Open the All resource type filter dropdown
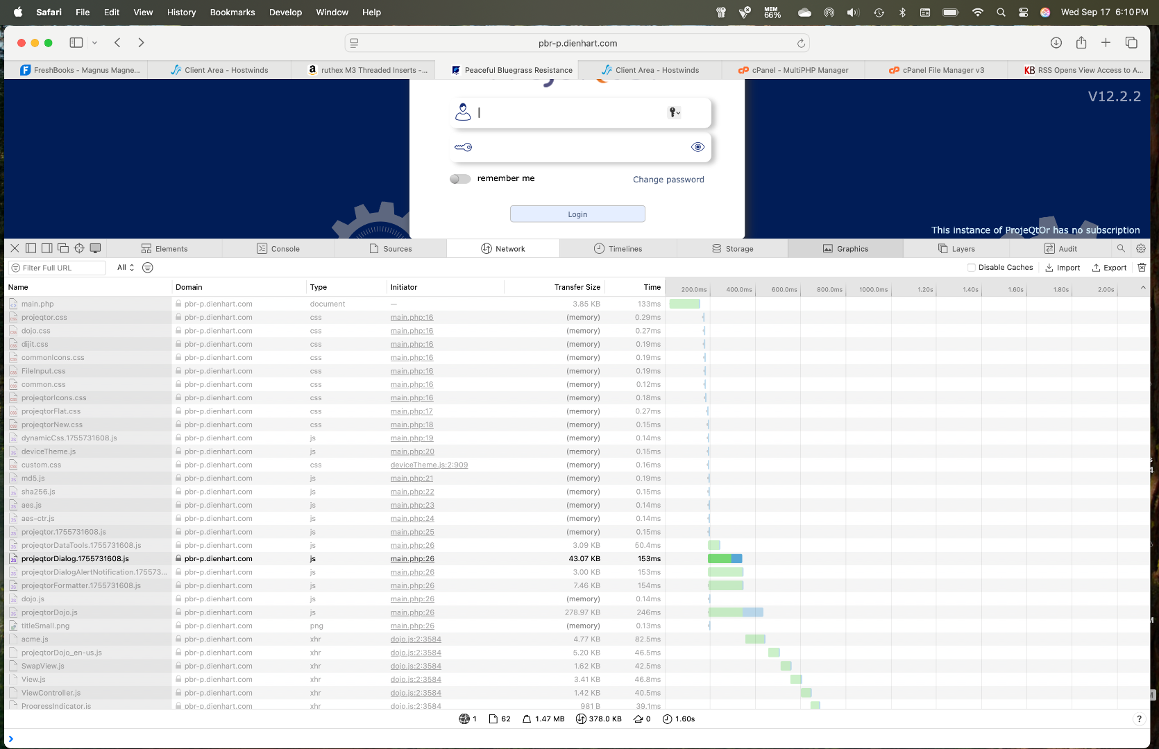This screenshot has height=749, width=1159. click(125, 268)
